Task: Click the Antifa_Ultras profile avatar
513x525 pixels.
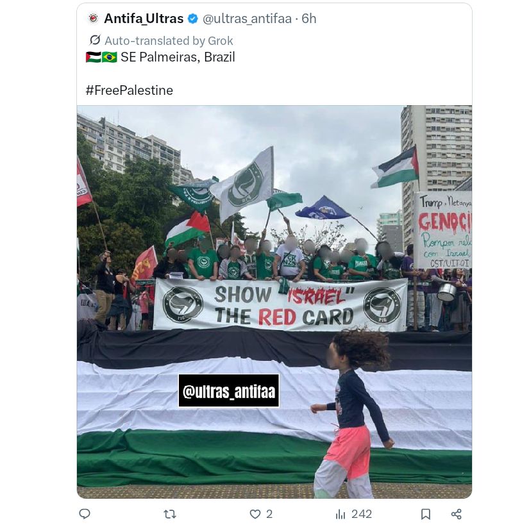Action: click(x=94, y=18)
